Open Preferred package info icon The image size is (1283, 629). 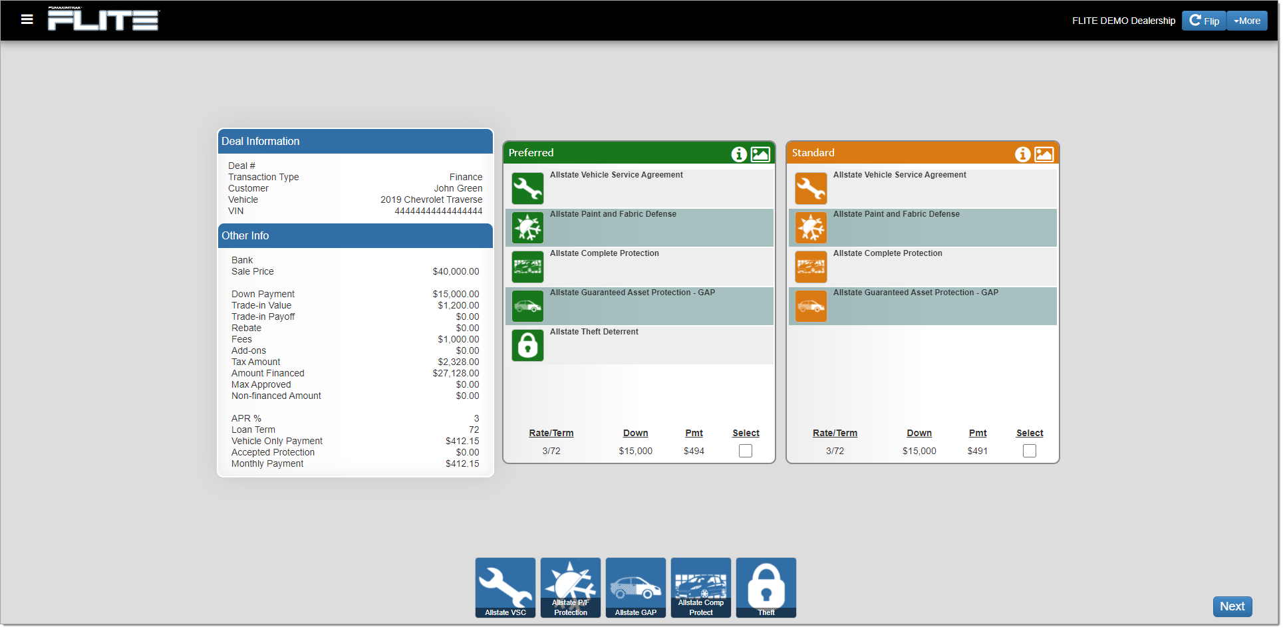739,154
